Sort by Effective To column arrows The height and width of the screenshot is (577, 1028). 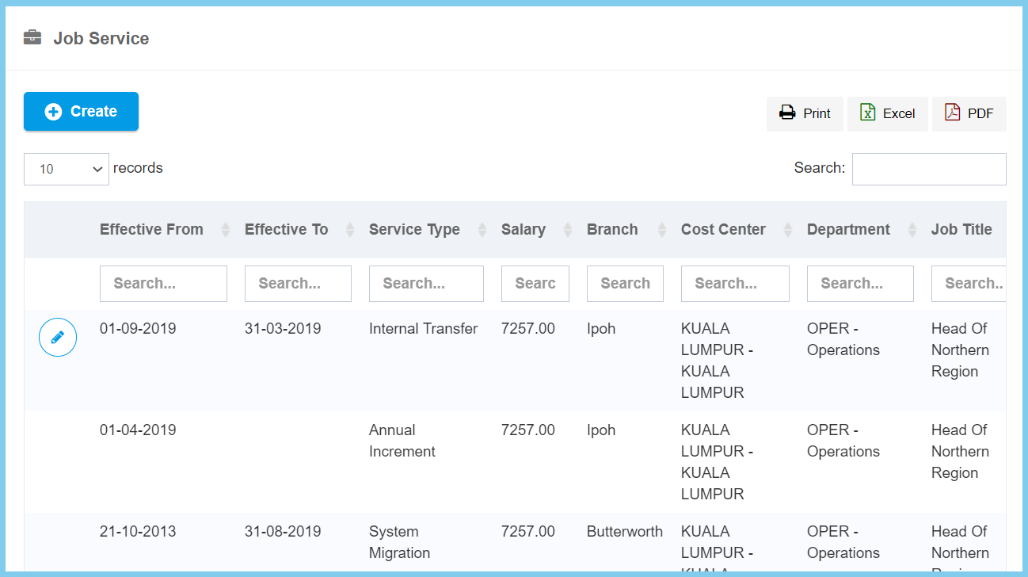click(350, 230)
